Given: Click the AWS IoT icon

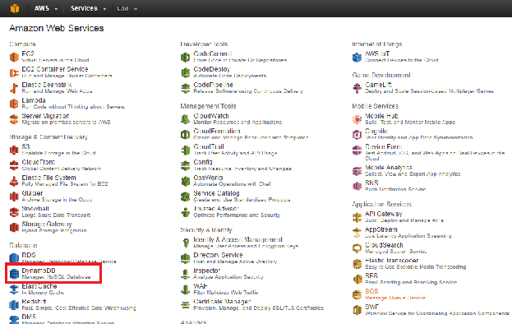Looking at the screenshot, I should [x=357, y=58].
